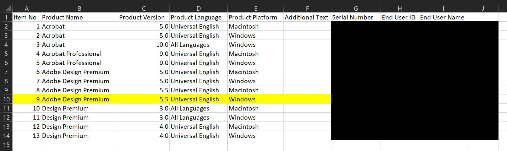This screenshot has width=507, height=151.
Task: Select the cell containing version 10.0
Action: click(x=143, y=45)
